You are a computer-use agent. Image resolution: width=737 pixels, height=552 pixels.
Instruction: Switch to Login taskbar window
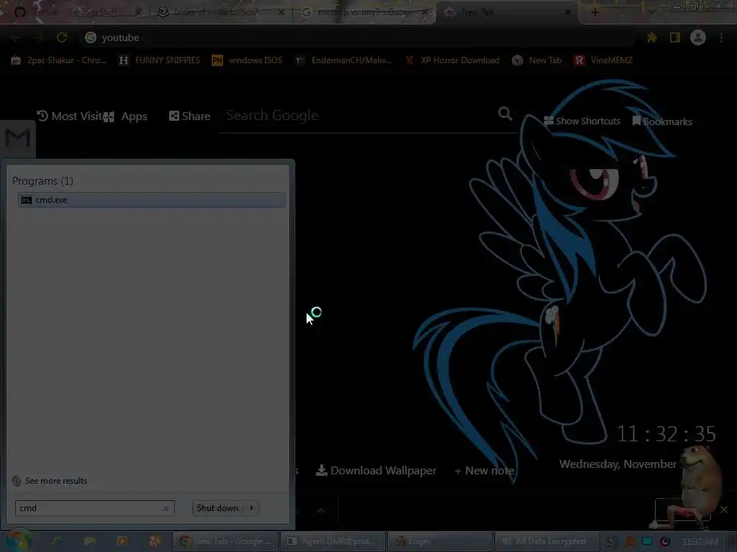pyautogui.click(x=440, y=541)
